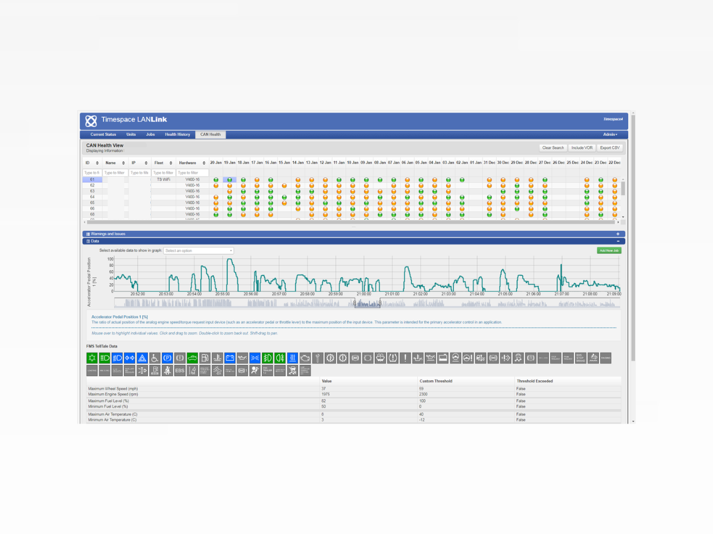Viewport: 713px width, 534px height.
Task: Click the Timespace logo at top right
Action: [613, 119]
